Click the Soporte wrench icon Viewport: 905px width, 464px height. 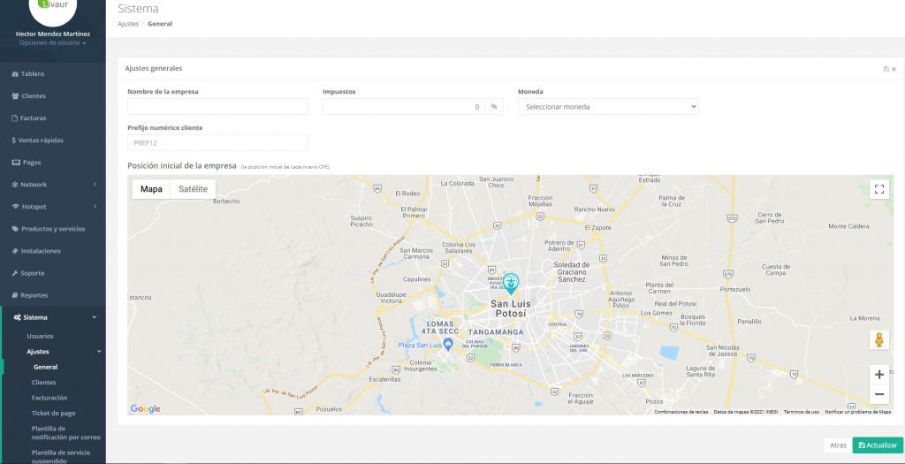tap(15, 273)
